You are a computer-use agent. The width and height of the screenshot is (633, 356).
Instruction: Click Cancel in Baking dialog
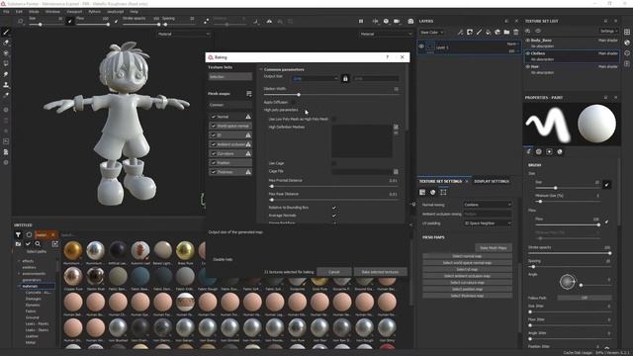coord(334,272)
